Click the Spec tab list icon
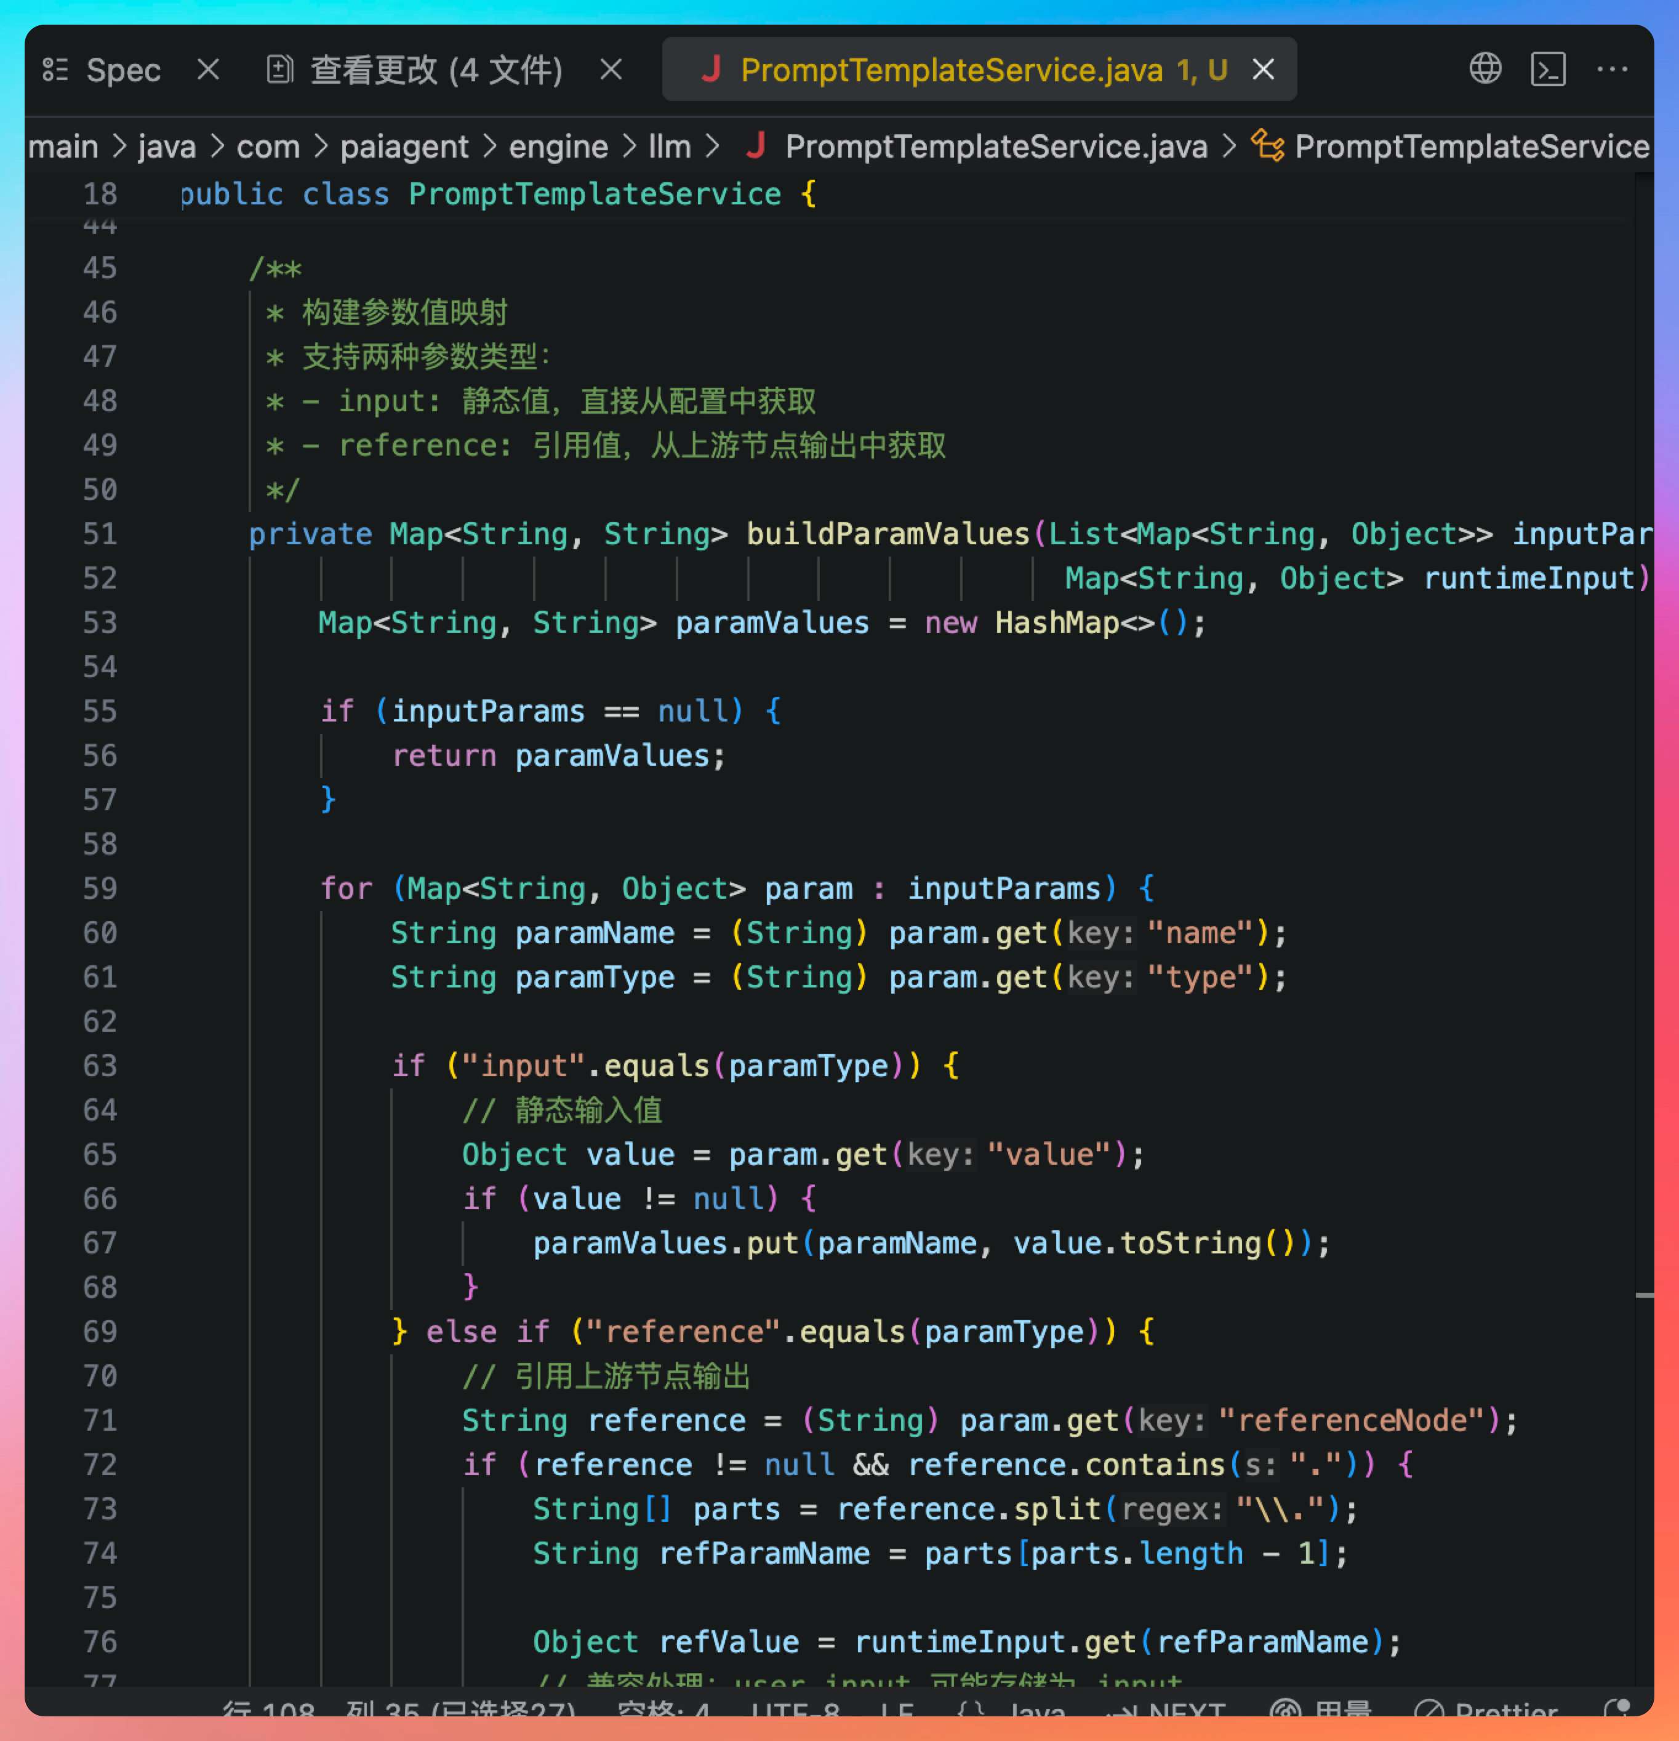This screenshot has width=1679, height=1741. pos(55,70)
